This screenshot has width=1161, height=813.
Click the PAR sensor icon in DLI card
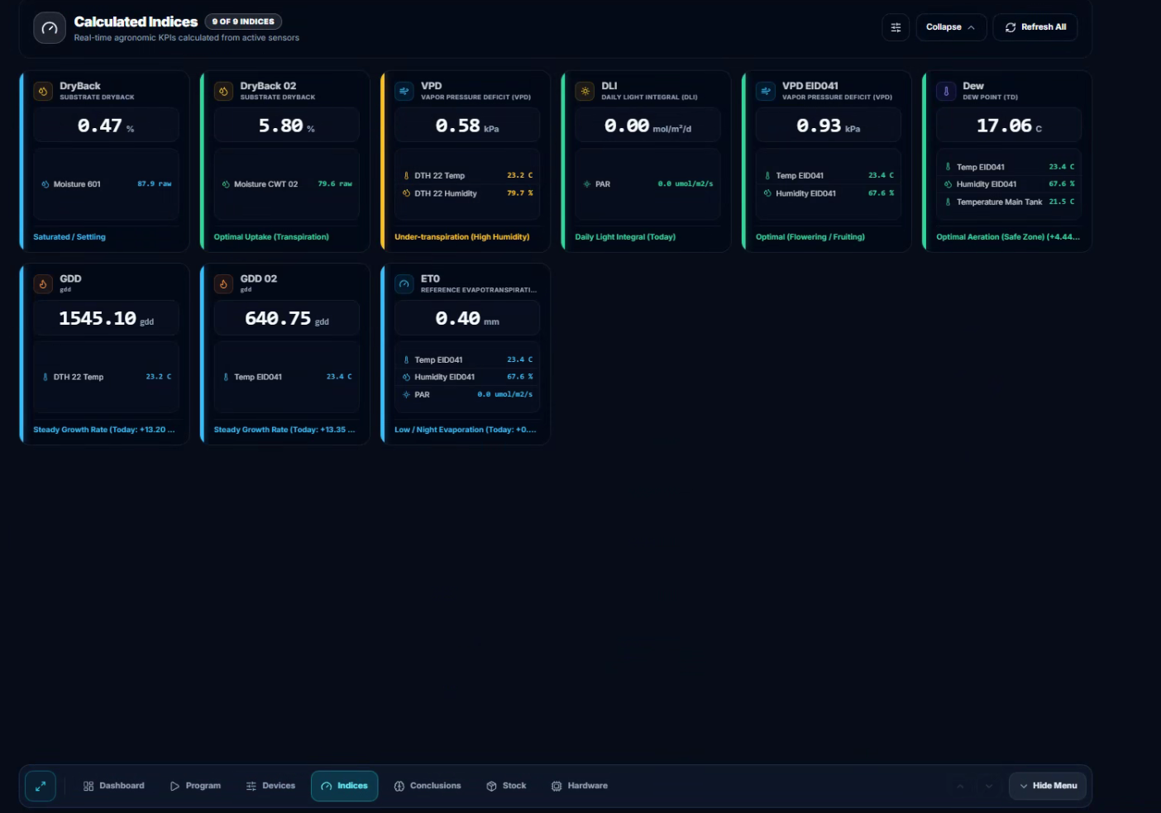[587, 184]
